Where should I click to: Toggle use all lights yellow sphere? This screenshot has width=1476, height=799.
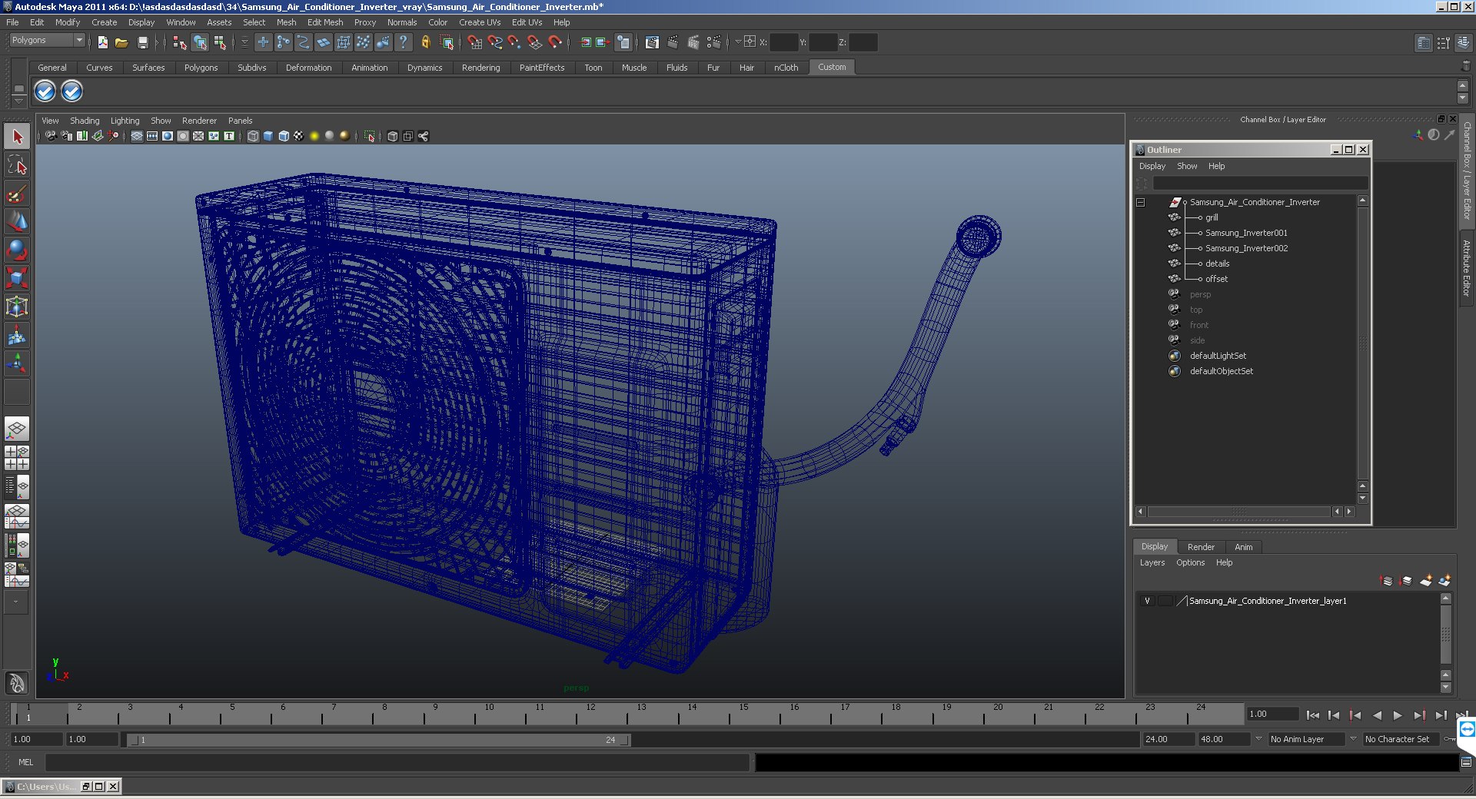click(x=314, y=136)
